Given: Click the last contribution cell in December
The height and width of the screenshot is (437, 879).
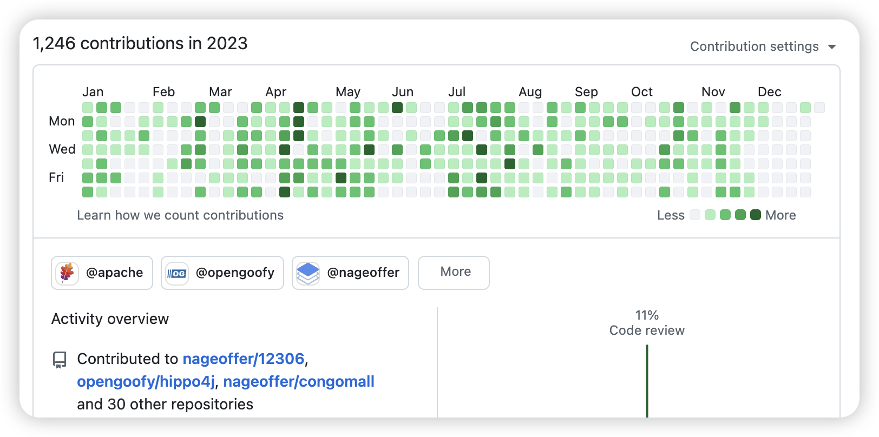Looking at the screenshot, I should [x=819, y=108].
